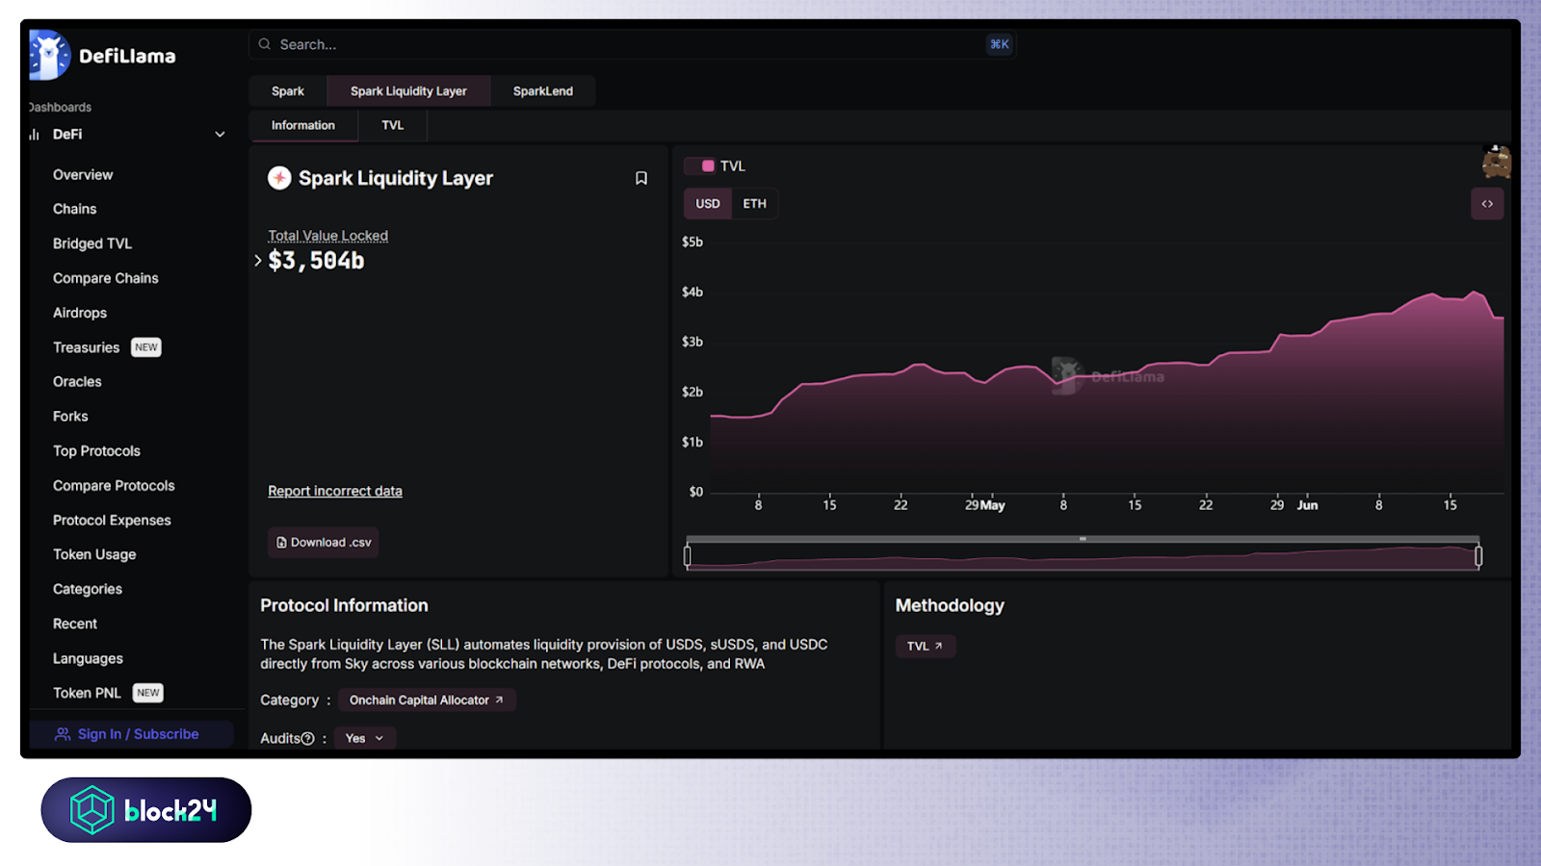This screenshot has width=1541, height=866.
Task: Click the NEW badge beside Token PNL
Action: point(148,694)
